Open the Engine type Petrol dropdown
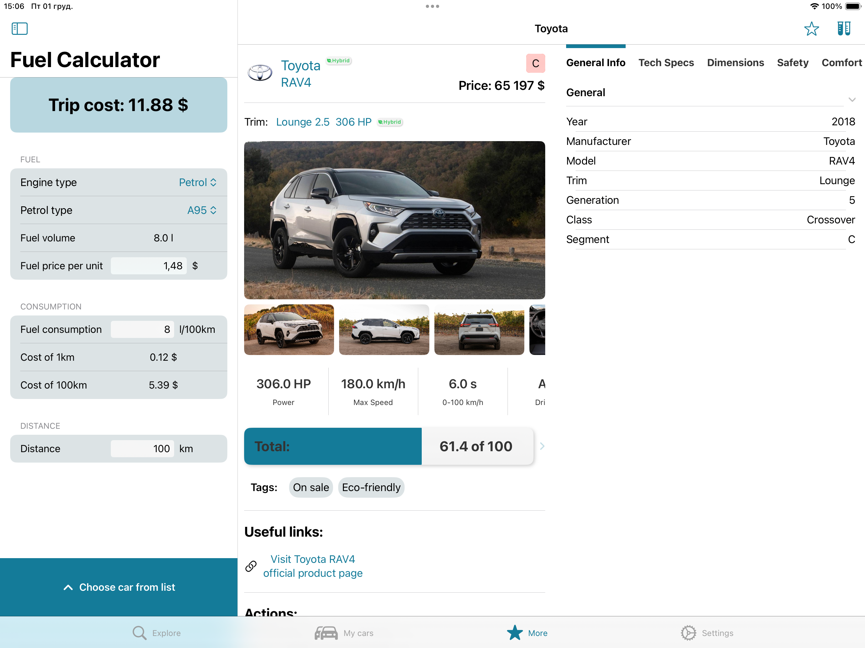 click(x=198, y=183)
